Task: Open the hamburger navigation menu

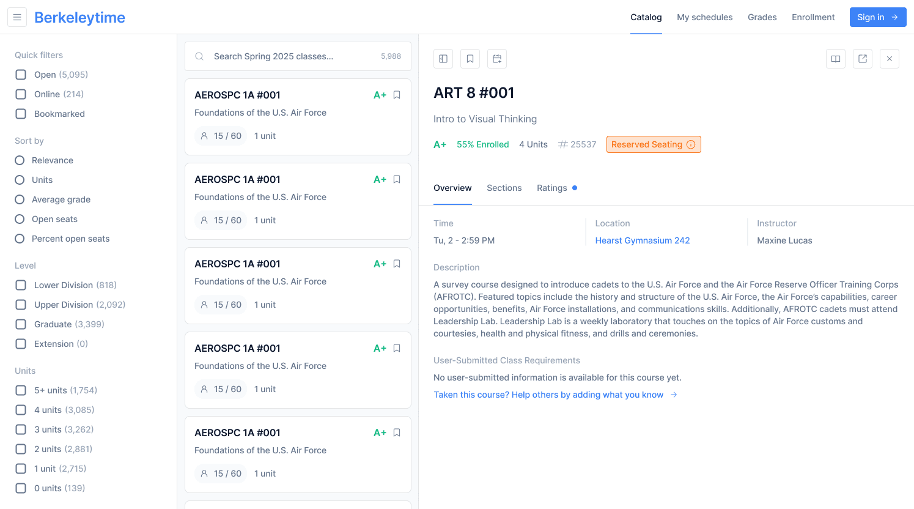Action: (x=17, y=17)
